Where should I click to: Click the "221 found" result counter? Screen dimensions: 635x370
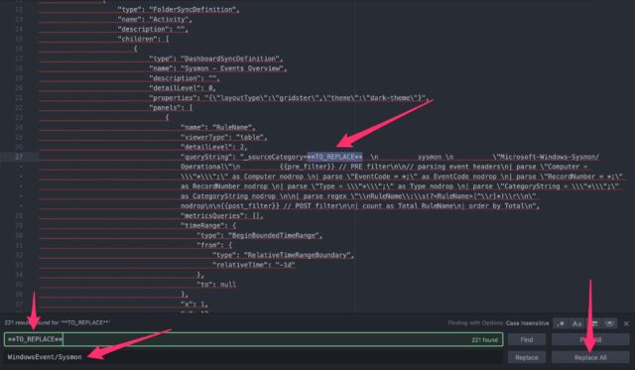coord(485,339)
